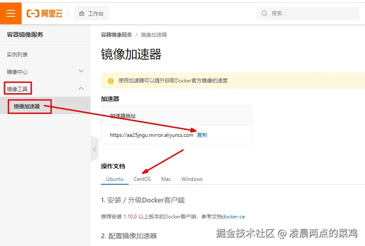Open the orange hamburger menu
Screen dimensions: 365x246
click(x=11, y=13)
